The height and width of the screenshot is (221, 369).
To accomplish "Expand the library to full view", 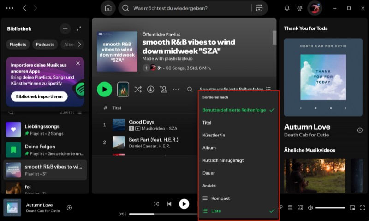I will [79, 29].
